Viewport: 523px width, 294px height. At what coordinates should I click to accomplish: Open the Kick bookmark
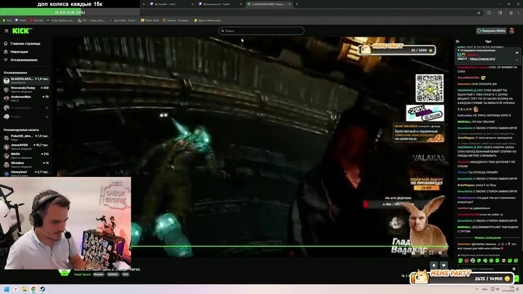click(7, 20)
